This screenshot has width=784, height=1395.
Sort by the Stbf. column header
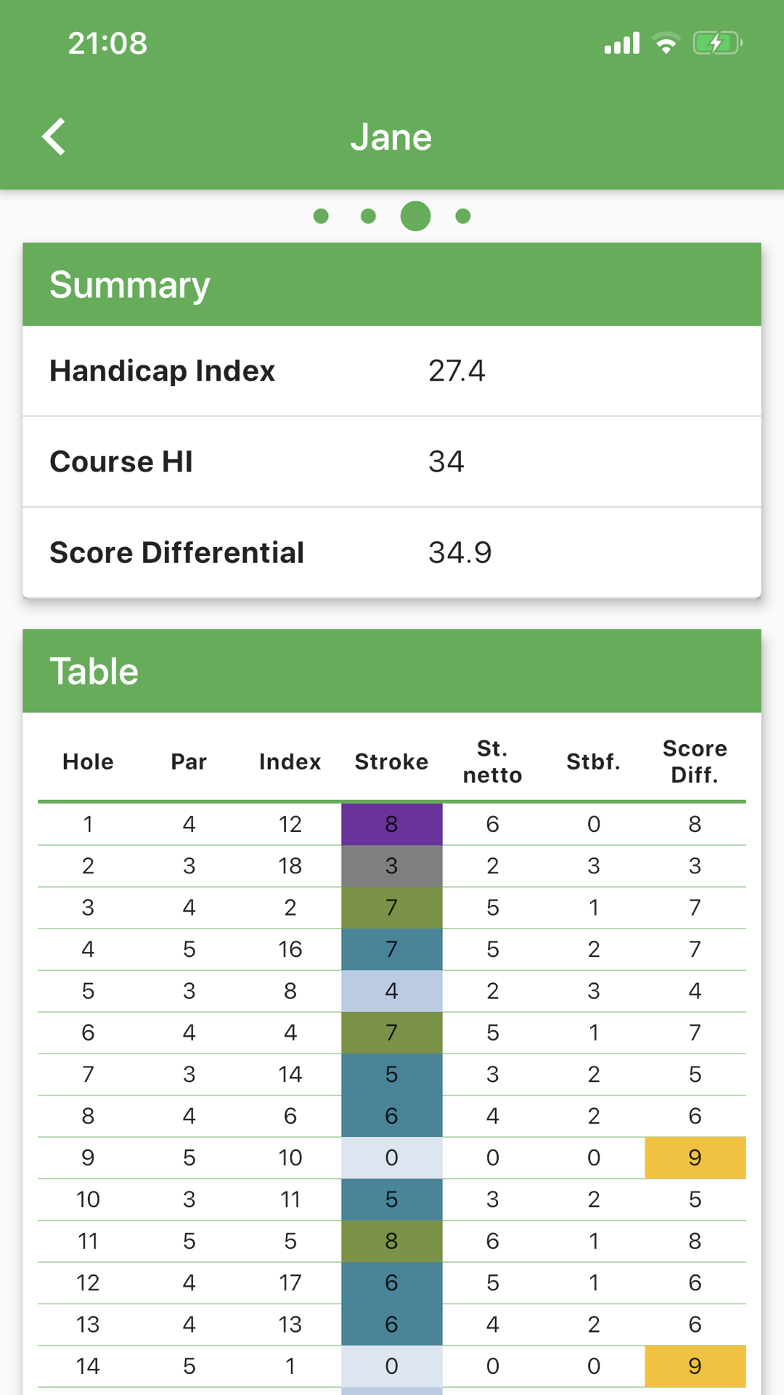tap(593, 761)
